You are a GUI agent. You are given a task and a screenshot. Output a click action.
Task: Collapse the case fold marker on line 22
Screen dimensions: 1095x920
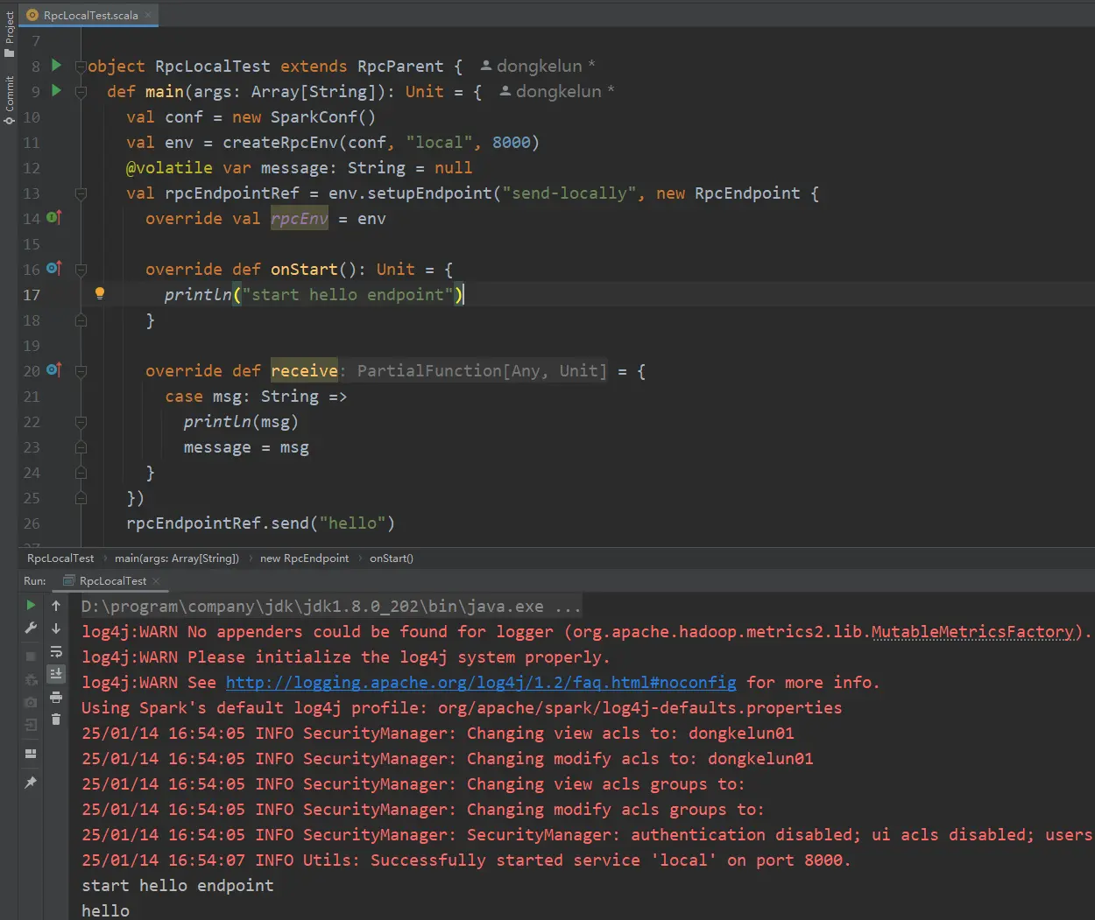tap(81, 422)
